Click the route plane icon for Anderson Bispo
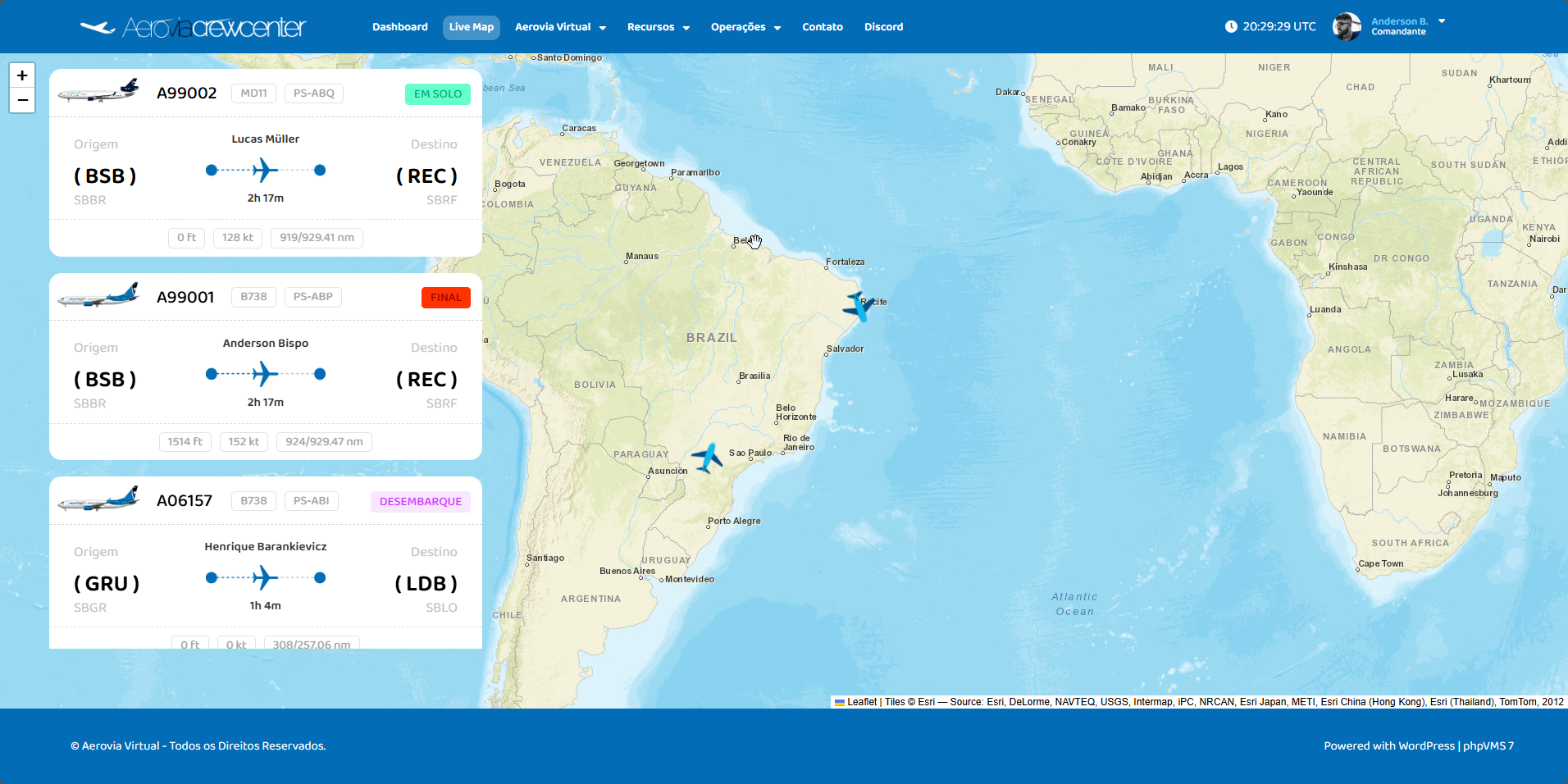This screenshot has width=1568, height=784. pyautogui.click(x=264, y=374)
